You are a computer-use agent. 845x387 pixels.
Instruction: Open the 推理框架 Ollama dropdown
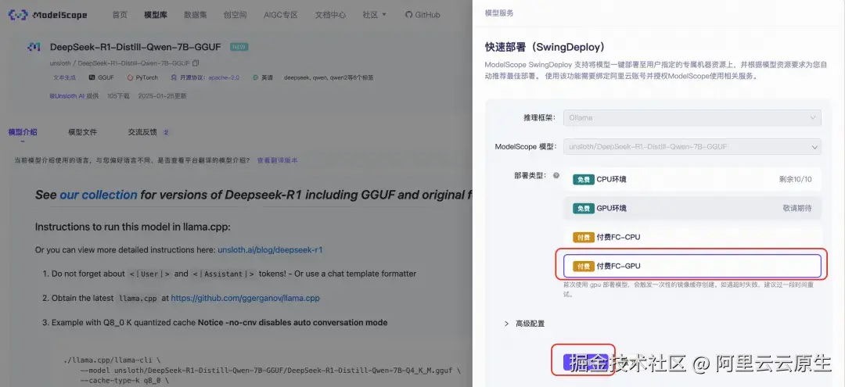[692, 117]
